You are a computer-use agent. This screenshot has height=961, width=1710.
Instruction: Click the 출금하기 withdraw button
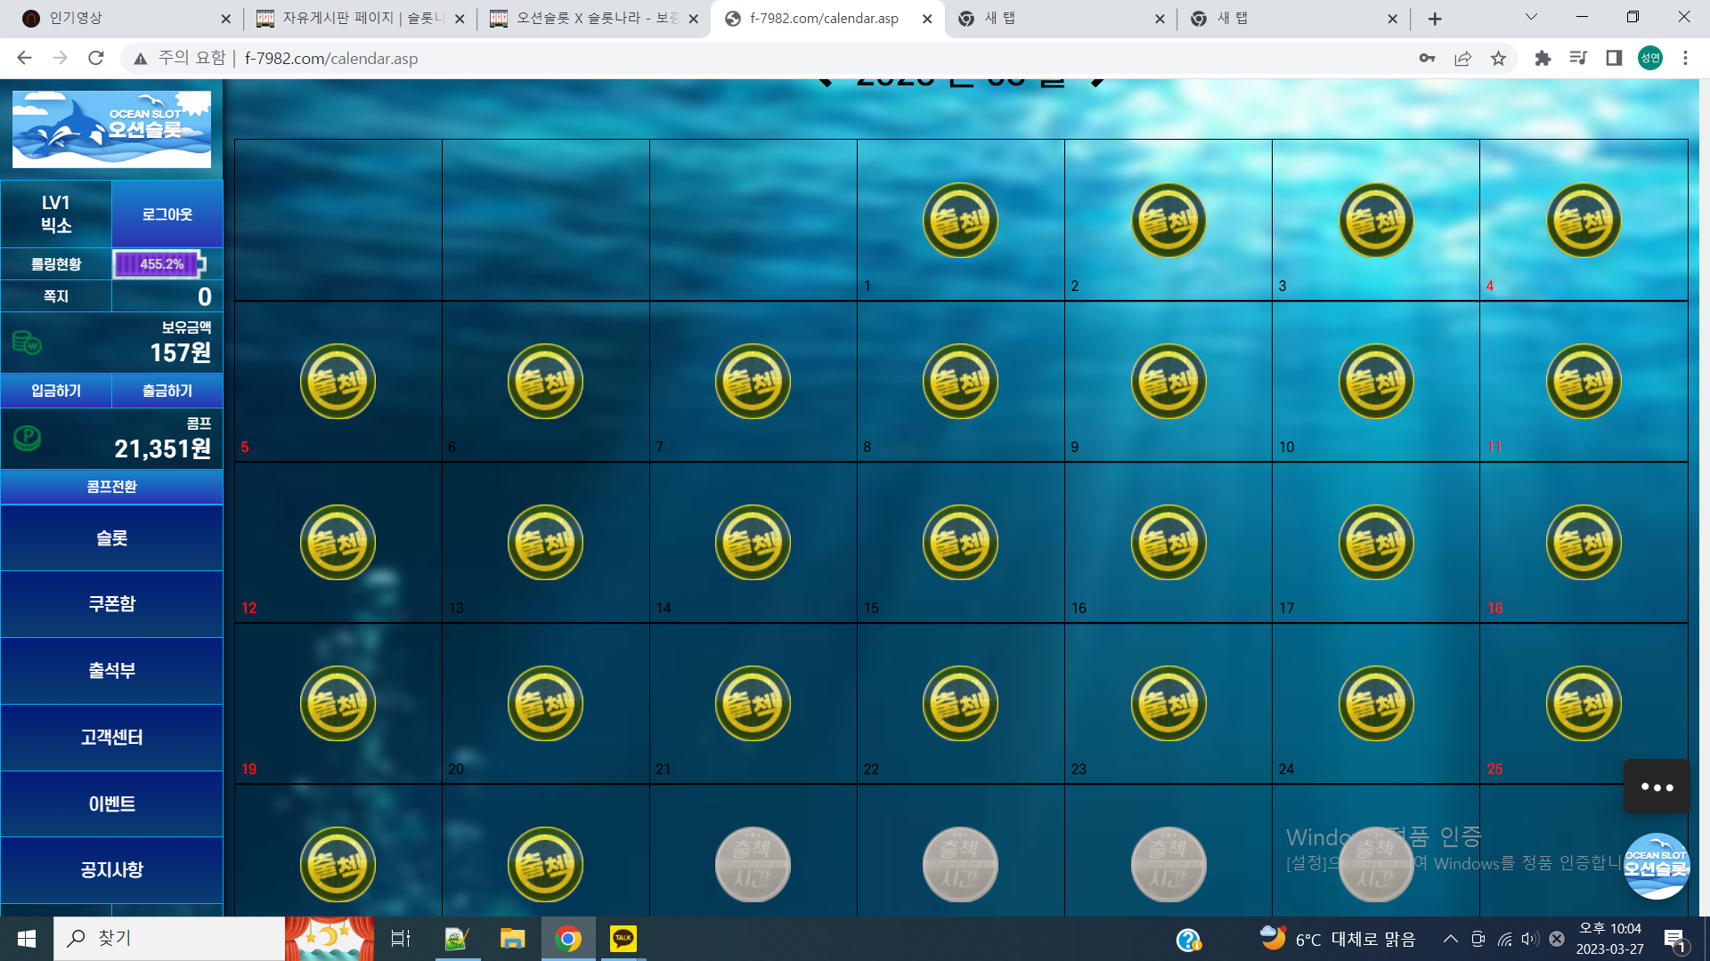click(x=167, y=391)
